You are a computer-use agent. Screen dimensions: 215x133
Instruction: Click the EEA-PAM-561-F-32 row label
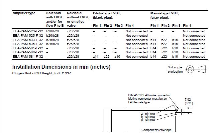point(28,48)
